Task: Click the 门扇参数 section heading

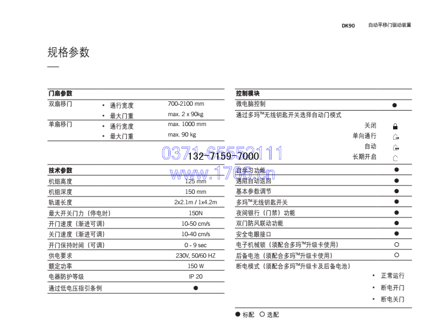Action: (x=60, y=93)
